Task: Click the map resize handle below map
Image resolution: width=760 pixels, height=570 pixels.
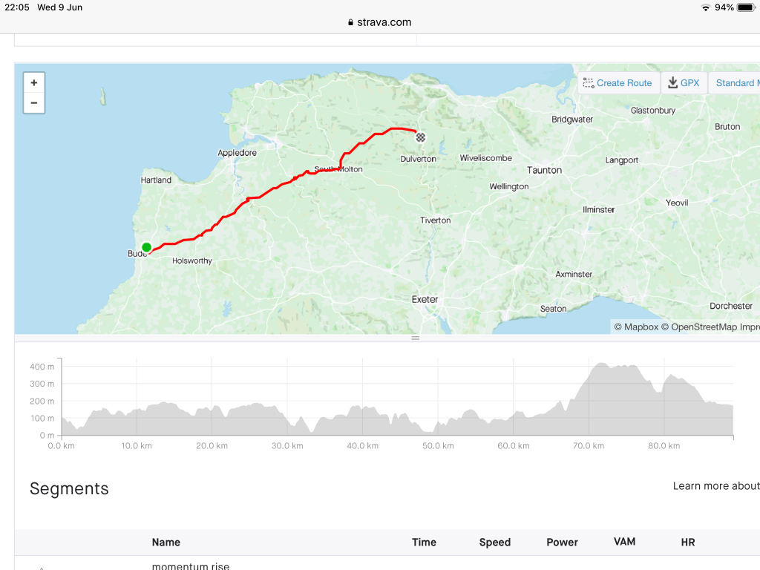Action: pos(416,338)
